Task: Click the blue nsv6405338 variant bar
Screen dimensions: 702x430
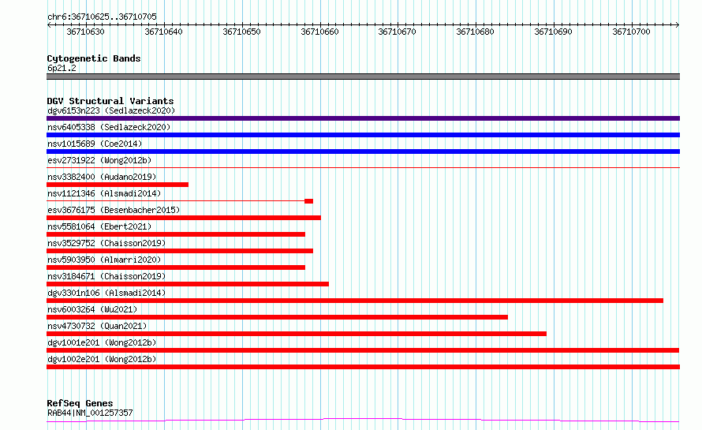Action: point(363,135)
